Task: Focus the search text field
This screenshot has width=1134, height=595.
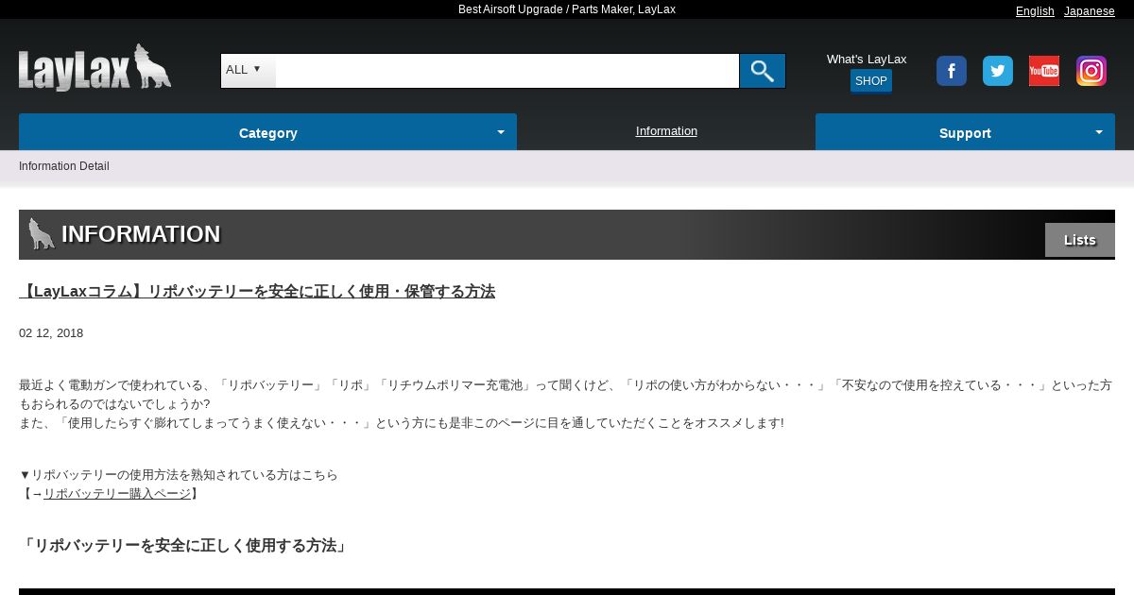Action: point(507,71)
